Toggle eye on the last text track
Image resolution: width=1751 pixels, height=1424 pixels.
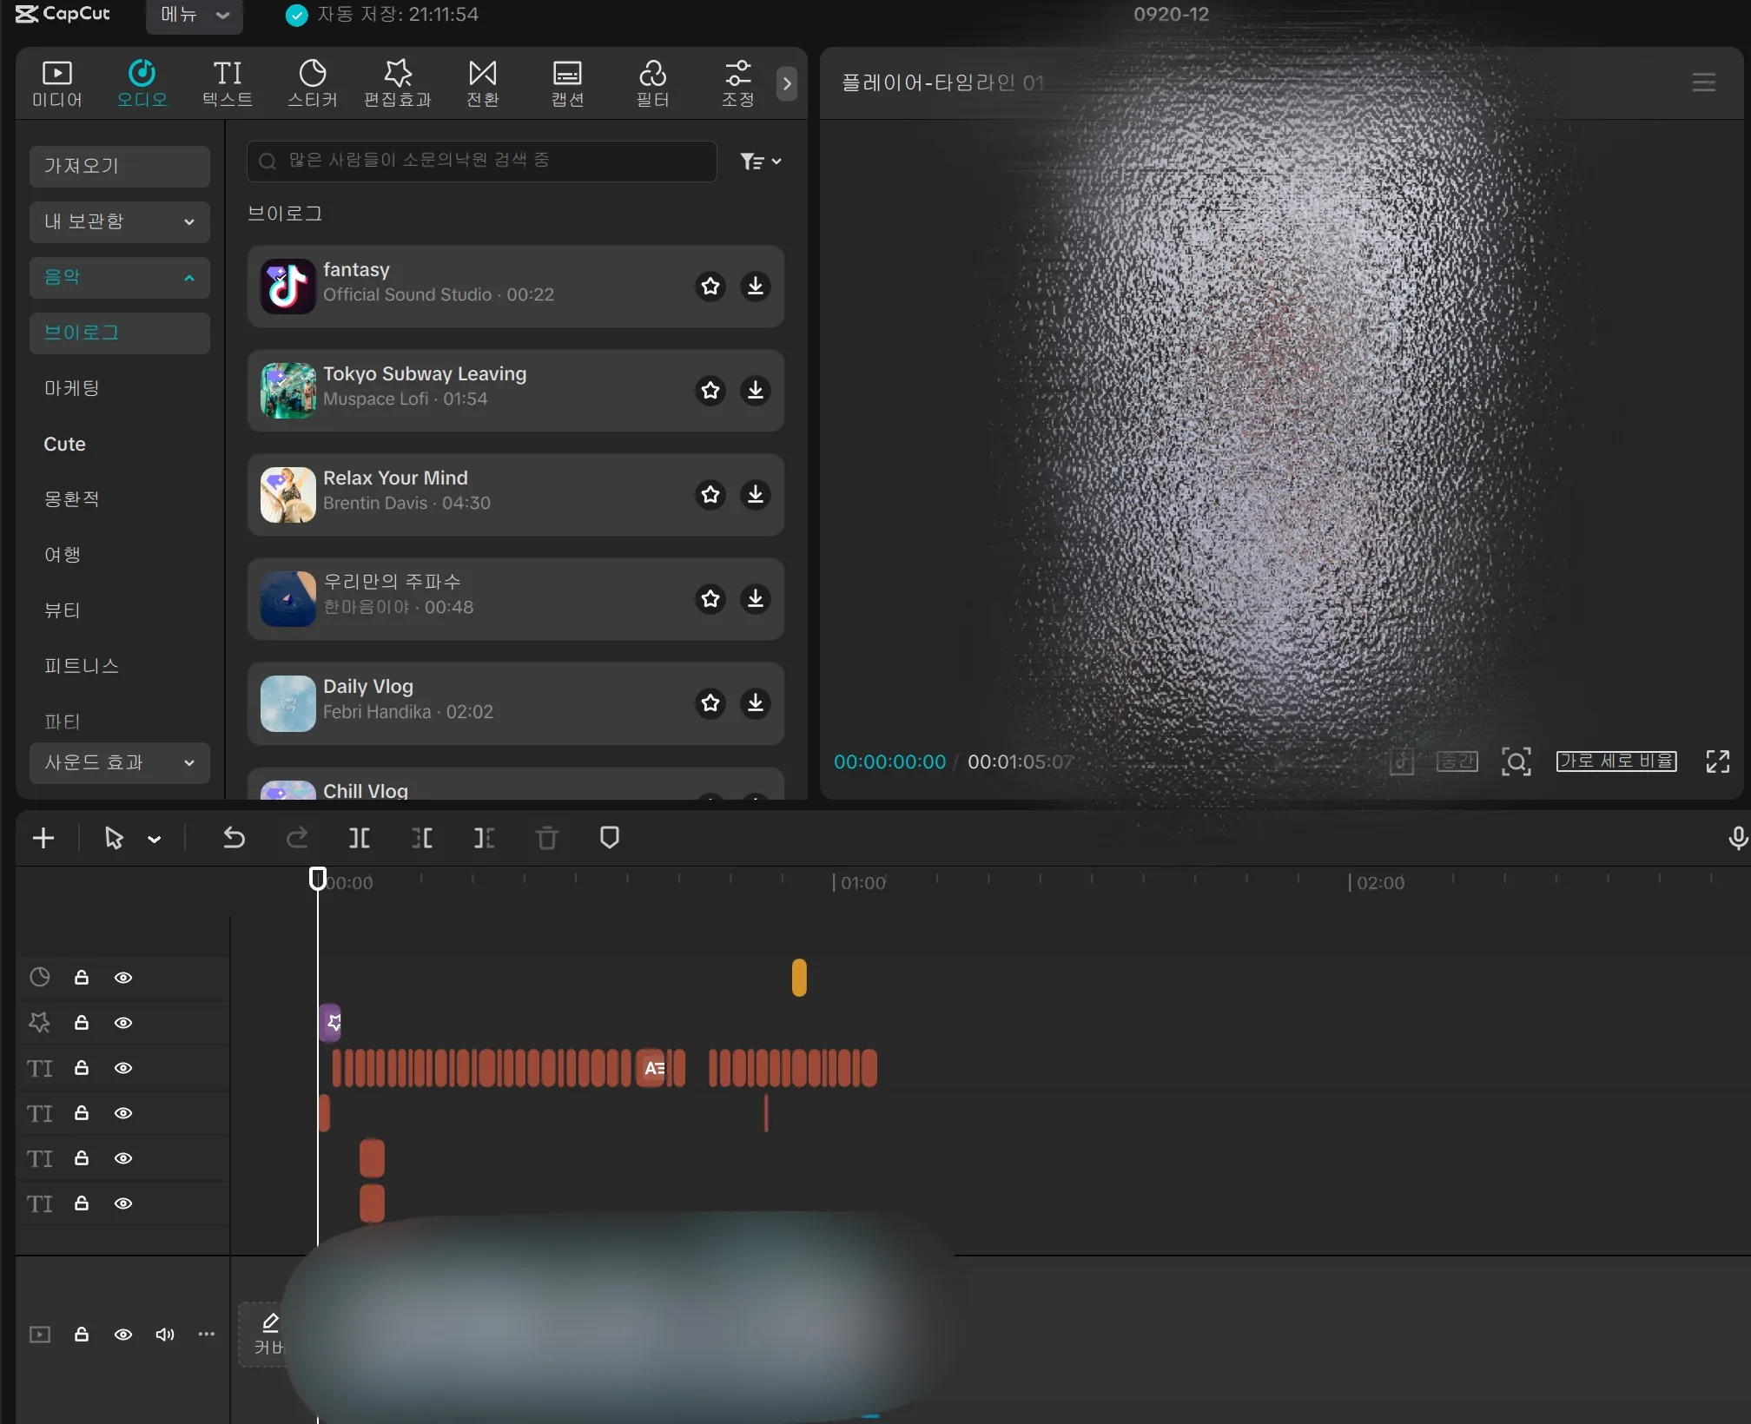[x=123, y=1203]
